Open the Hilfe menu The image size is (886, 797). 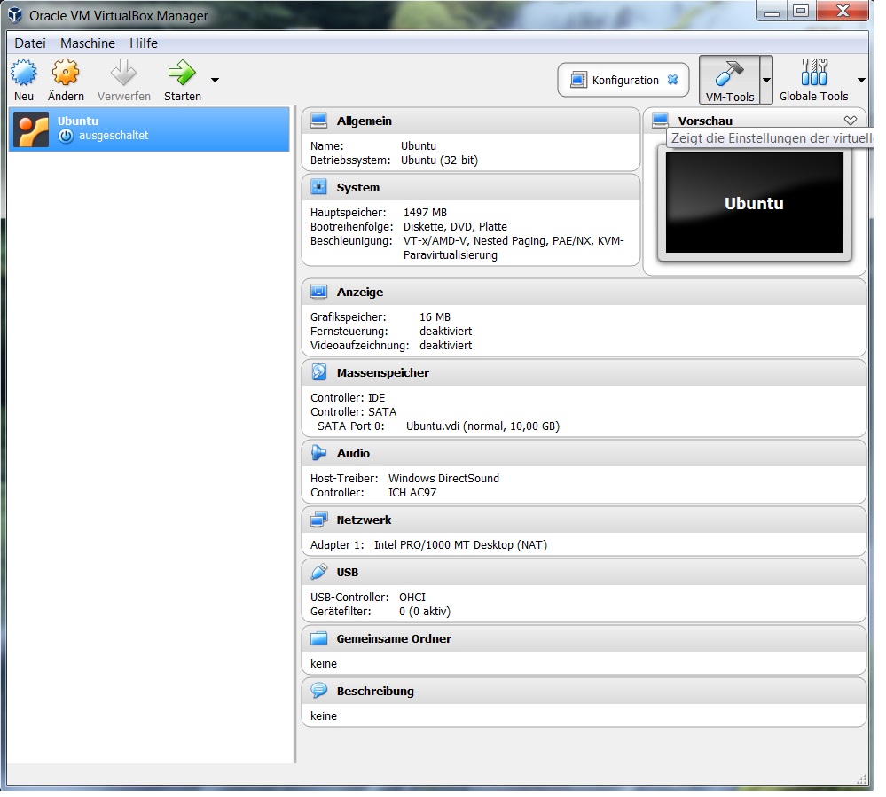[x=144, y=43]
